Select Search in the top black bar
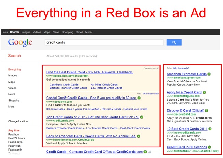 [x=14, y=32]
